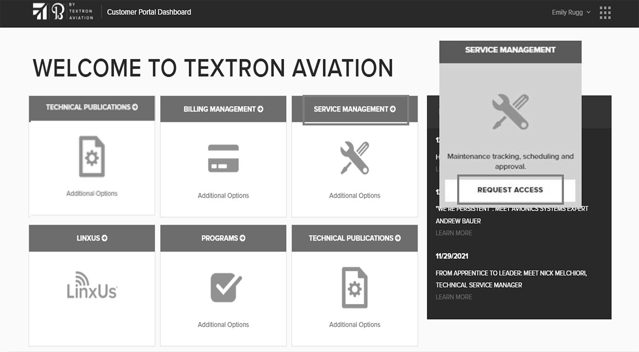Click the checkmark icon in Programs tile
Screen dimensions: 639x352
tap(226, 287)
